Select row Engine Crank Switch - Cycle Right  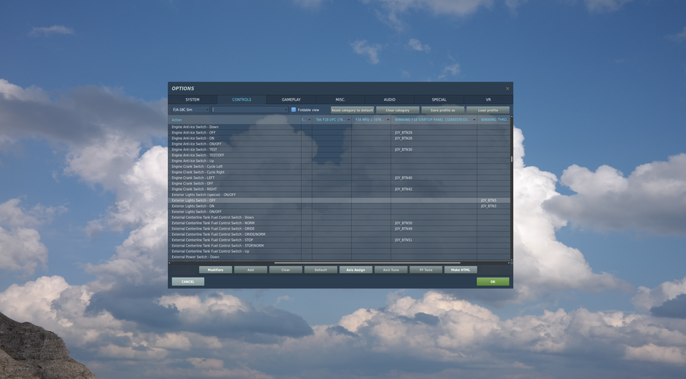coord(340,172)
